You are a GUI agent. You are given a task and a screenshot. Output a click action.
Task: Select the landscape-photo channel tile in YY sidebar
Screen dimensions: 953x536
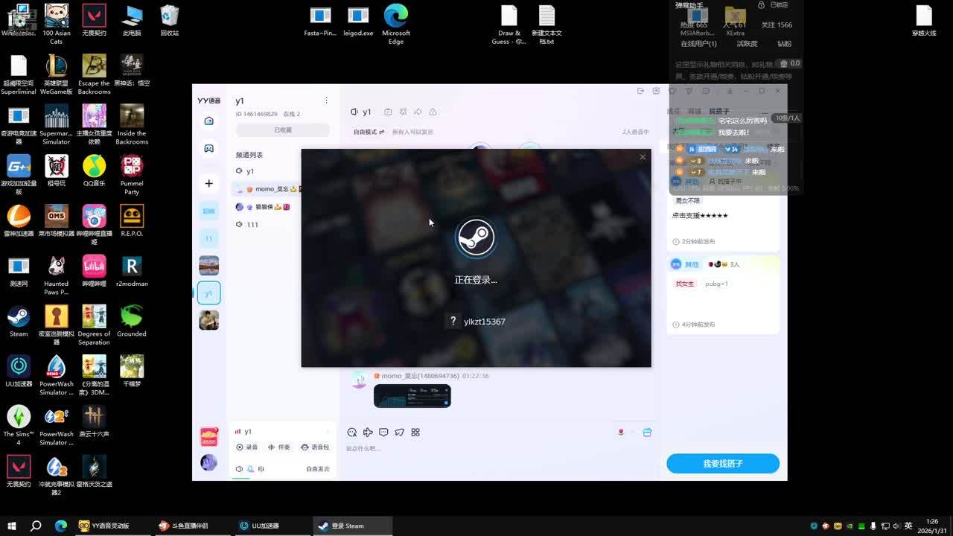pos(209,266)
